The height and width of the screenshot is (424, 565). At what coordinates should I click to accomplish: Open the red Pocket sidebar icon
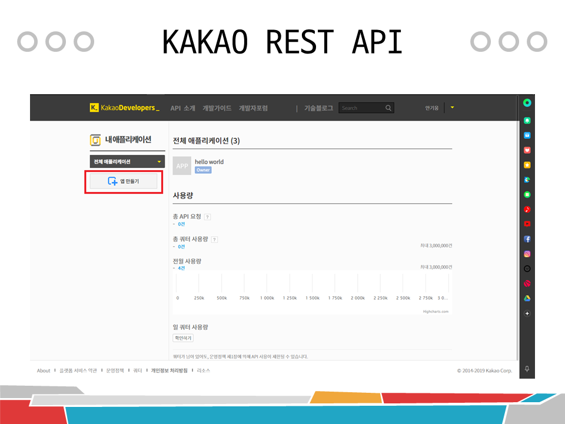[x=527, y=150]
